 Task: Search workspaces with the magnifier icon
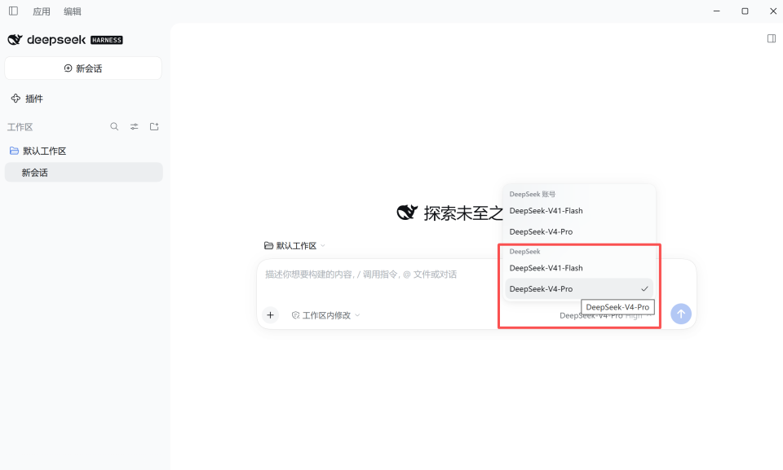click(x=114, y=127)
